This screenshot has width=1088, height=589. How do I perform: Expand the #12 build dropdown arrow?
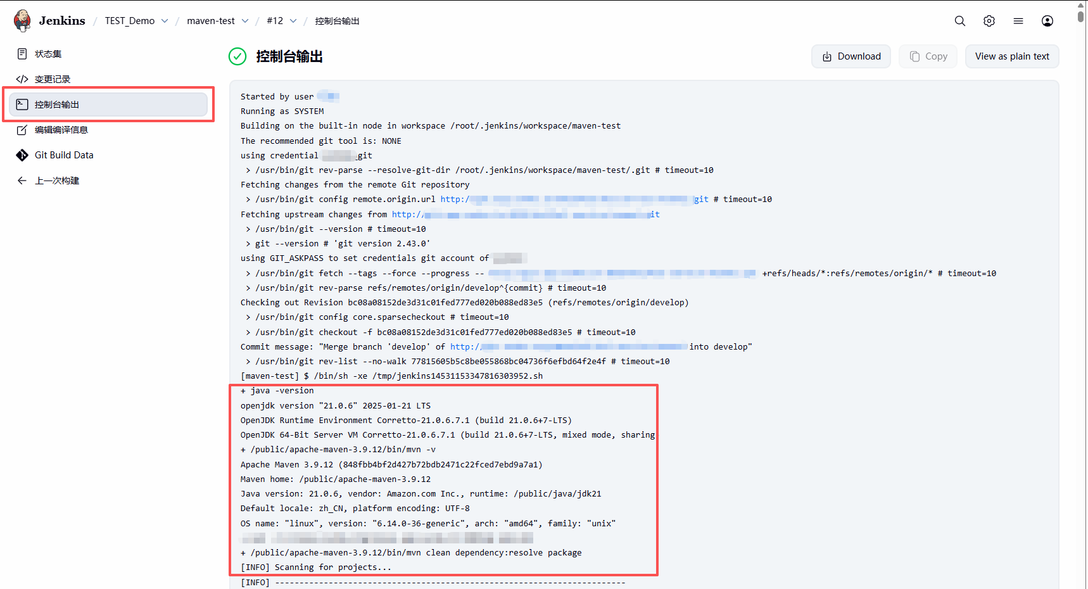[x=293, y=21]
